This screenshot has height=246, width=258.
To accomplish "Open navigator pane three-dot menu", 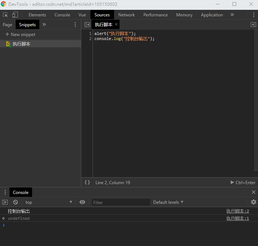I will coord(75,25).
